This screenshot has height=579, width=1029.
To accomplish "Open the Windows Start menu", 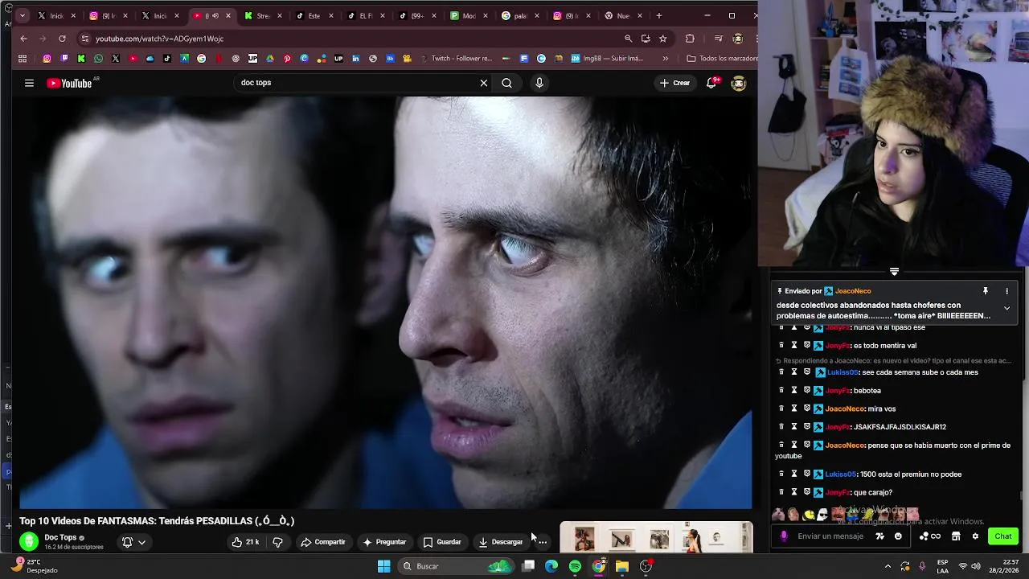I will [384, 566].
